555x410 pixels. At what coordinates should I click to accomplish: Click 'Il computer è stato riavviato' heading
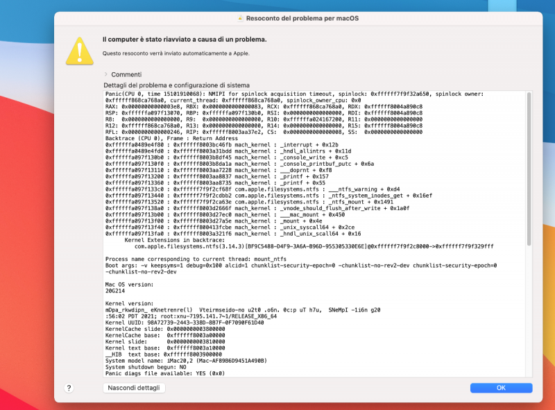pos(185,40)
